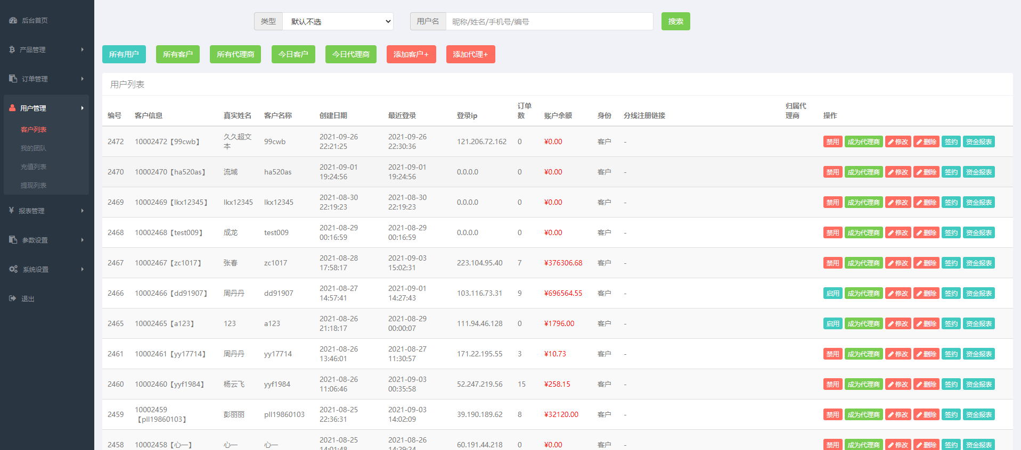The height and width of the screenshot is (450, 1021).
Task: Expand the 产品管理 menu arrow
Action: [x=82, y=49]
